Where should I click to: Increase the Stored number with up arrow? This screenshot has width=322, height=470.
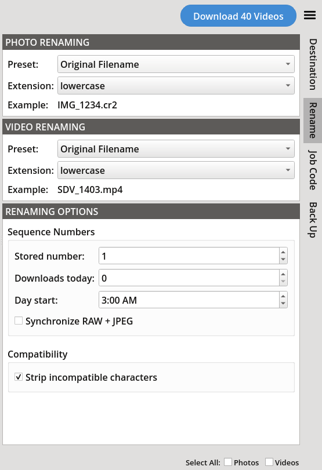pyautogui.click(x=283, y=252)
